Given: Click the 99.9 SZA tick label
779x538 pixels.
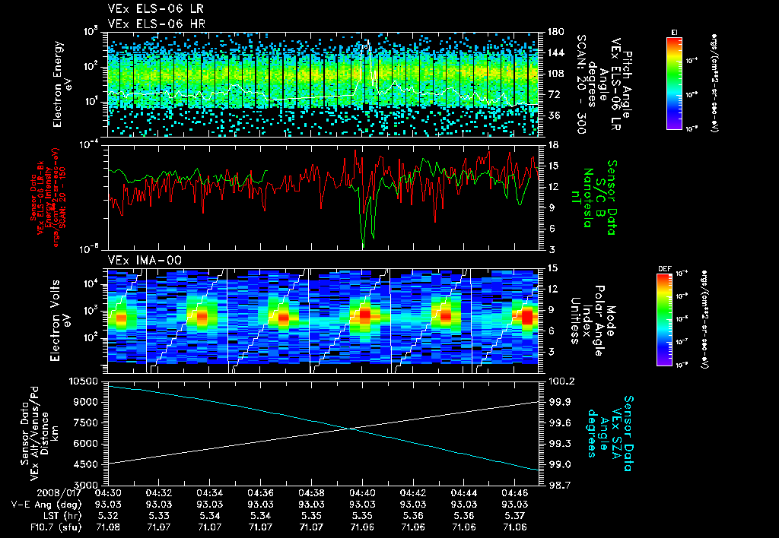Looking at the screenshot, I should pos(560,402).
